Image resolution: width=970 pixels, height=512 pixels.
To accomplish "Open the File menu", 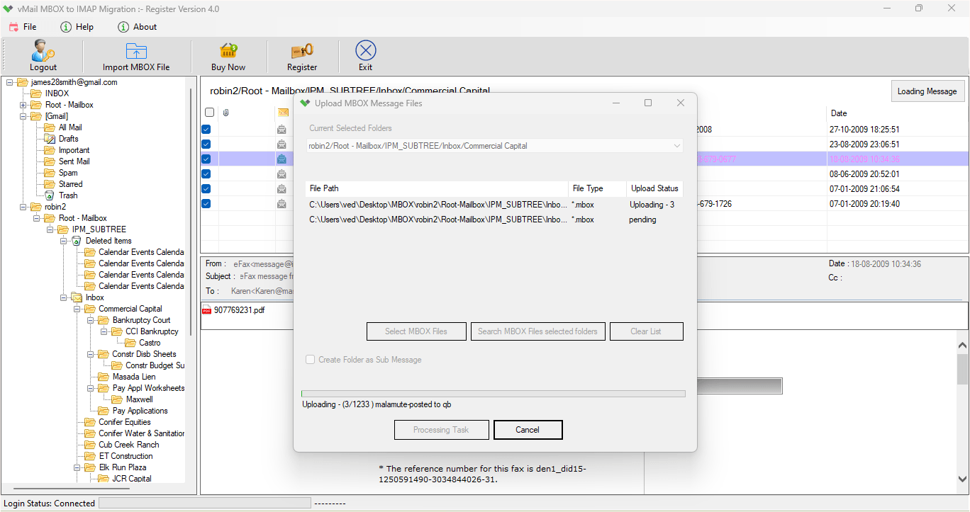I will click(30, 27).
